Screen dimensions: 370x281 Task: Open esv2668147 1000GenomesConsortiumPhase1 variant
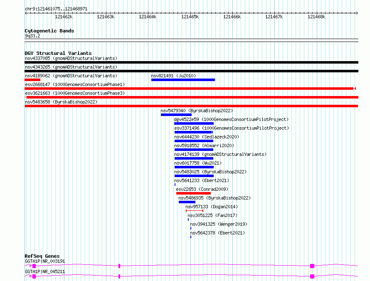75,84
